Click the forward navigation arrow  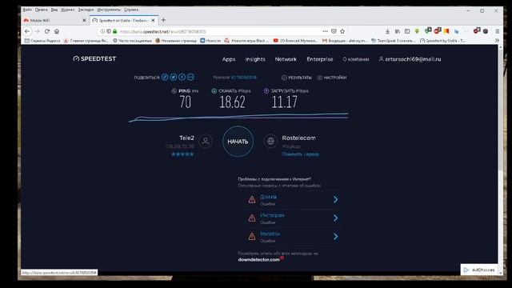tap(38, 31)
